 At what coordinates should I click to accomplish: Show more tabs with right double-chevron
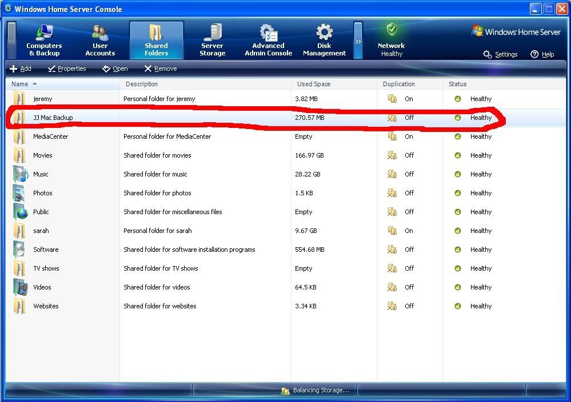point(358,41)
